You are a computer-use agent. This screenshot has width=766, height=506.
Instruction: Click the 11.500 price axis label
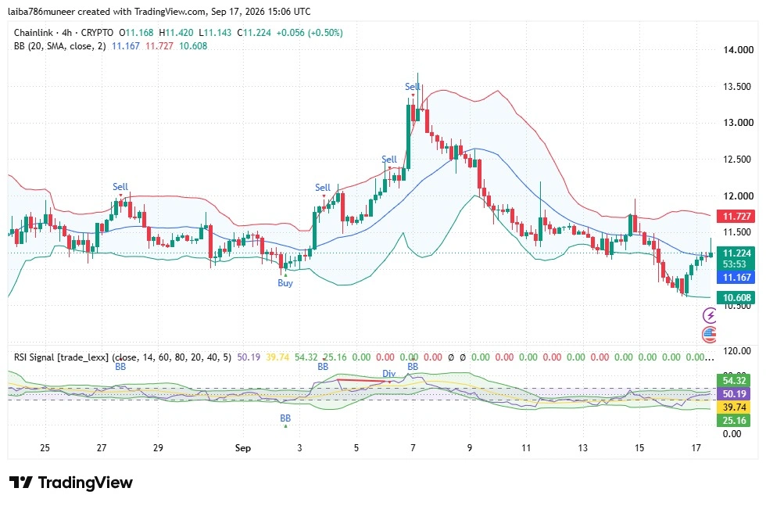click(738, 232)
